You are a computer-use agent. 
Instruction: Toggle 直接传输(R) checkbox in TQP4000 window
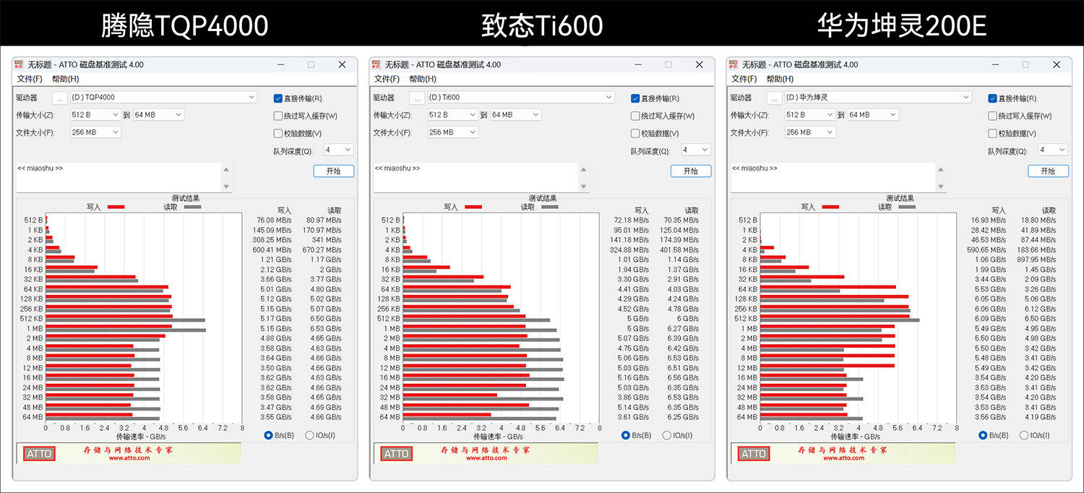(278, 98)
